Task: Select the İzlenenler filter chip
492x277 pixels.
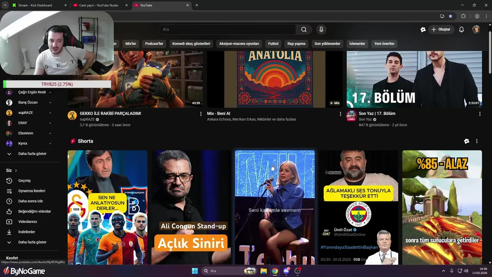Action: 357,43
